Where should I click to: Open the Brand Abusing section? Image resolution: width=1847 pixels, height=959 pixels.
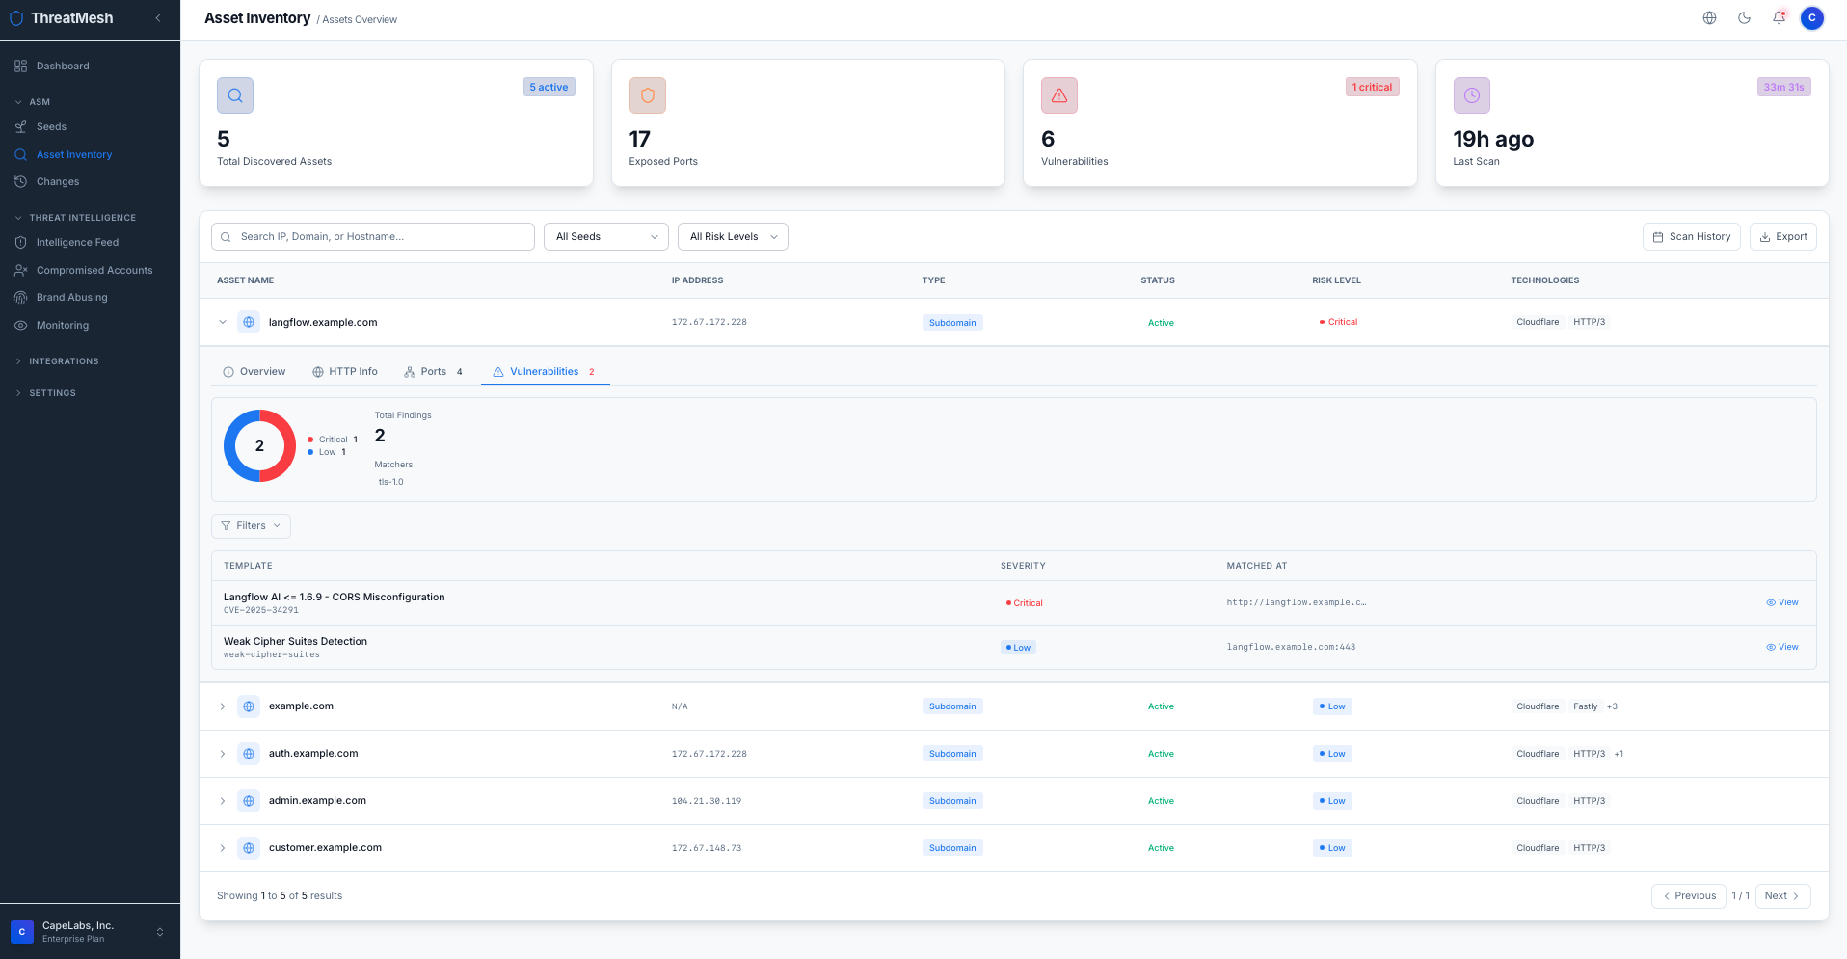[x=71, y=297]
